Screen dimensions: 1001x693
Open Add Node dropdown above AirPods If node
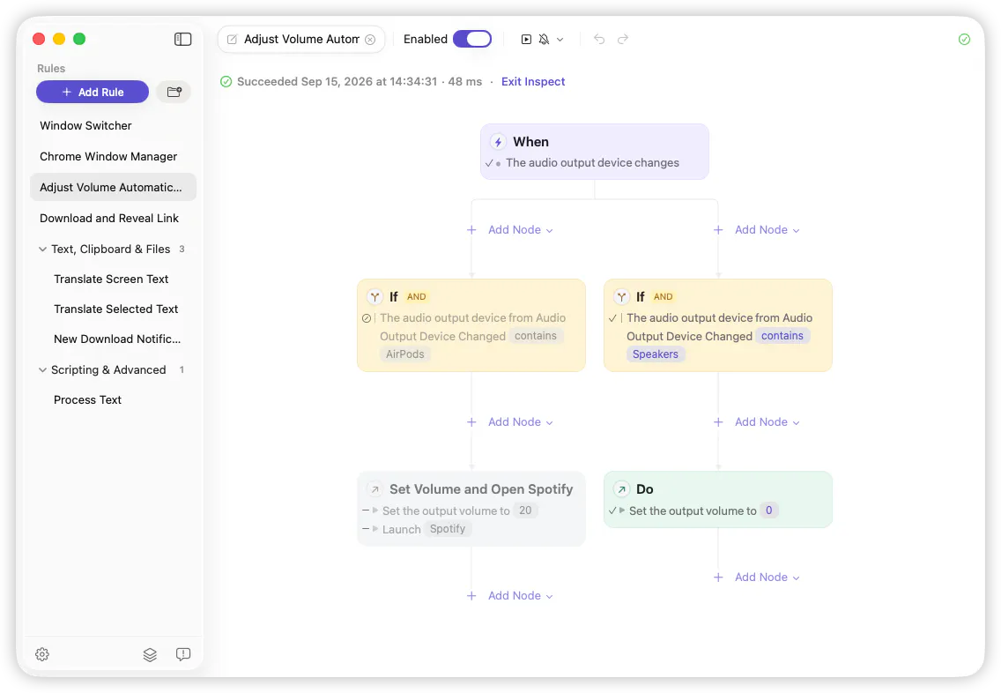[520, 230]
